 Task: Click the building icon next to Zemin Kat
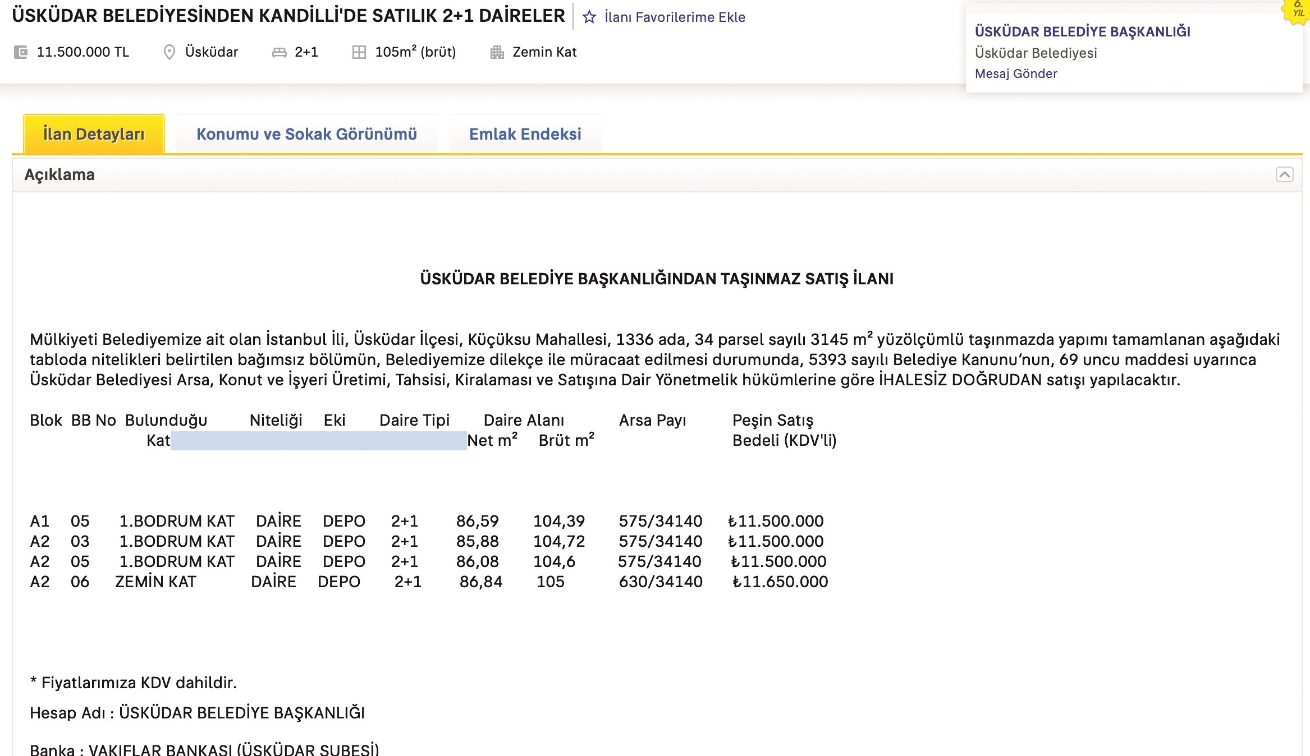(497, 52)
